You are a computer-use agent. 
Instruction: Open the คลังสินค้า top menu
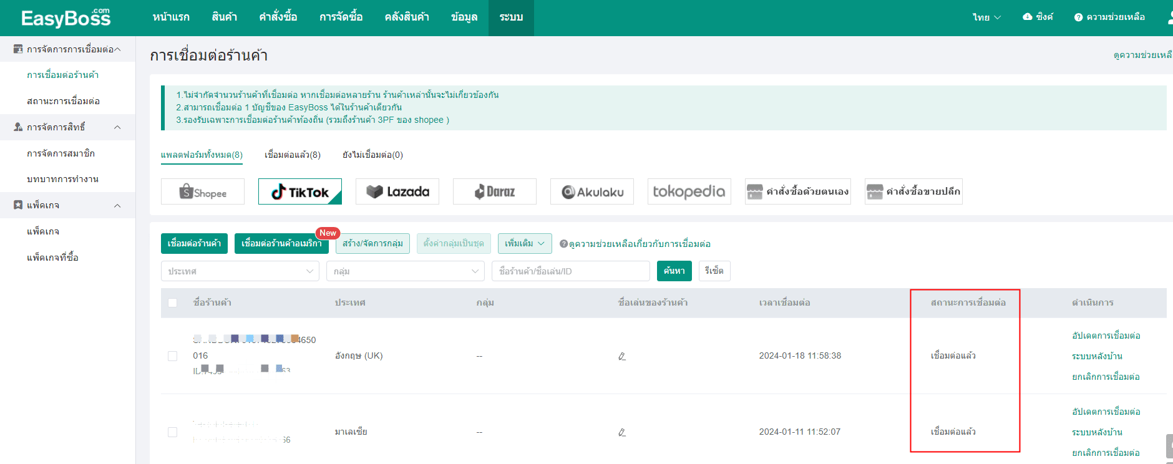coord(407,17)
